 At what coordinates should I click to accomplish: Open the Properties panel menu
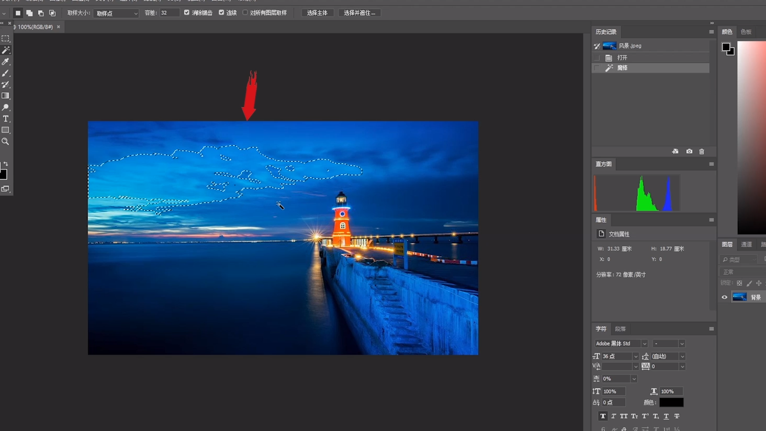pyautogui.click(x=712, y=220)
